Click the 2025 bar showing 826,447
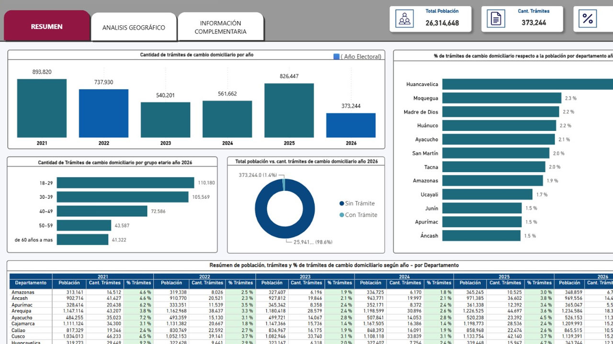The image size is (613, 344). click(289, 110)
